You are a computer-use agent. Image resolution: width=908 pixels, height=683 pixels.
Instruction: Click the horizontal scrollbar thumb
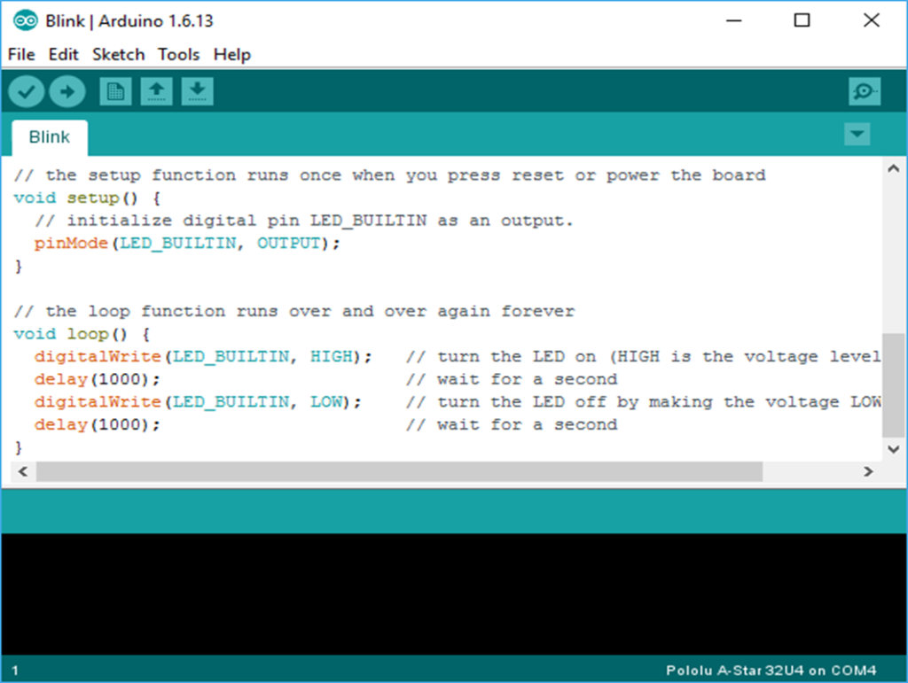(x=399, y=471)
